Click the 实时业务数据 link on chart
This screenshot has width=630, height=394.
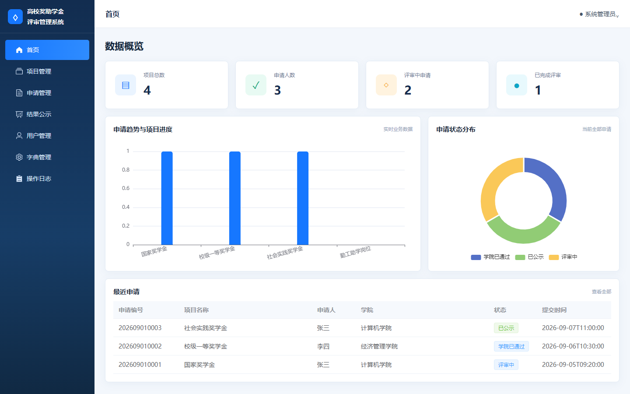(x=398, y=129)
